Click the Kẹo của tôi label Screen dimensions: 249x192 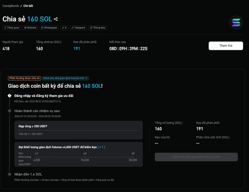pos(162,137)
